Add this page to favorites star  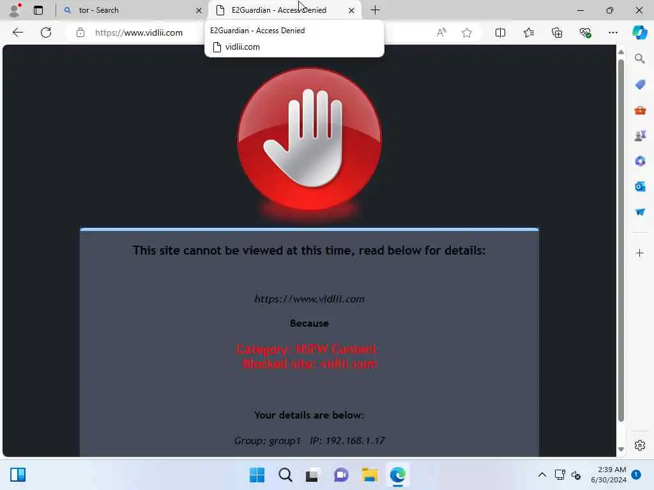(x=467, y=33)
